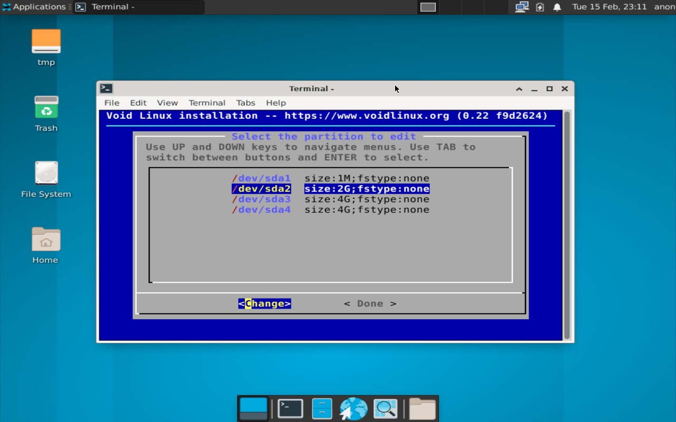Open the File menu in Terminal
This screenshot has height=422, width=676.
pos(111,103)
